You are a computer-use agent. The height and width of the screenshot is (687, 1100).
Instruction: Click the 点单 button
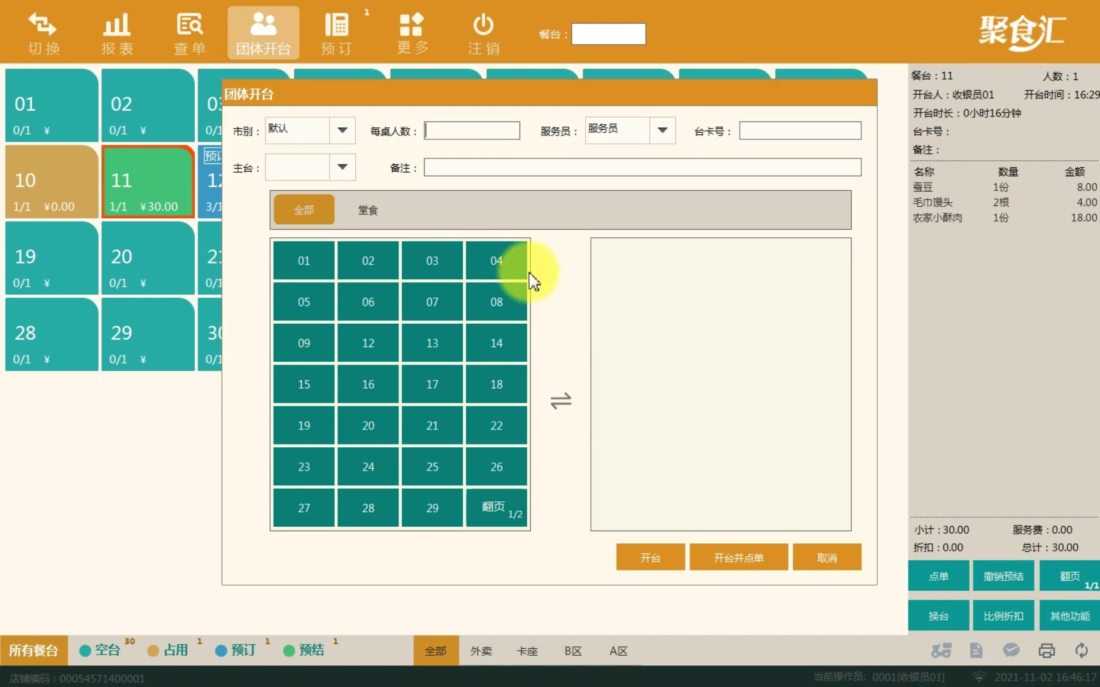938,576
